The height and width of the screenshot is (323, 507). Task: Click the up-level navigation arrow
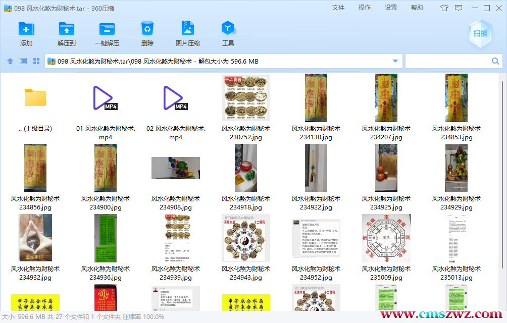pyautogui.click(x=10, y=61)
